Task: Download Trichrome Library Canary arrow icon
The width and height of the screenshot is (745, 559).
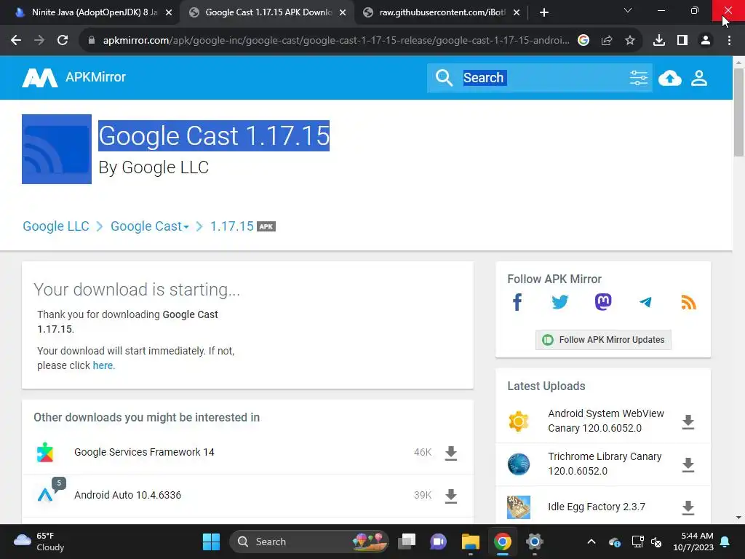Action: pos(688,464)
